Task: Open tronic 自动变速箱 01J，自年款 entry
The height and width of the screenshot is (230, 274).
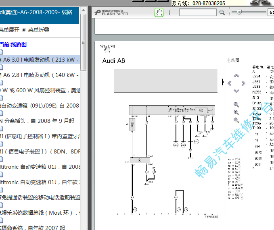Action: 40,182
